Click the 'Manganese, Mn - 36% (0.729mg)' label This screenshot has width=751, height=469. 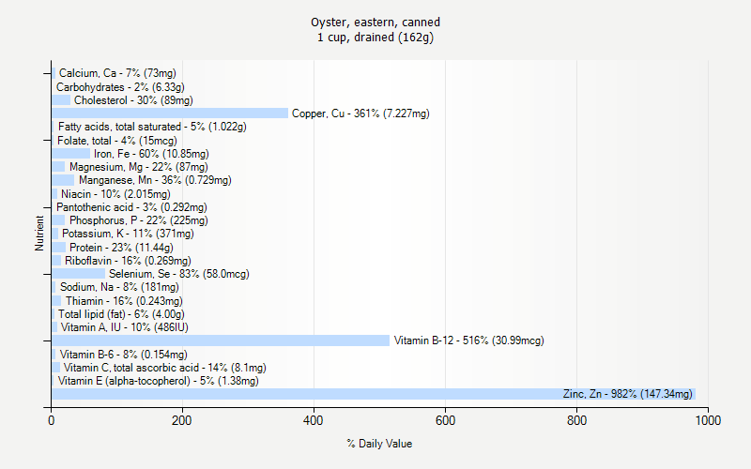pyautogui.click(x=155, y=180)
